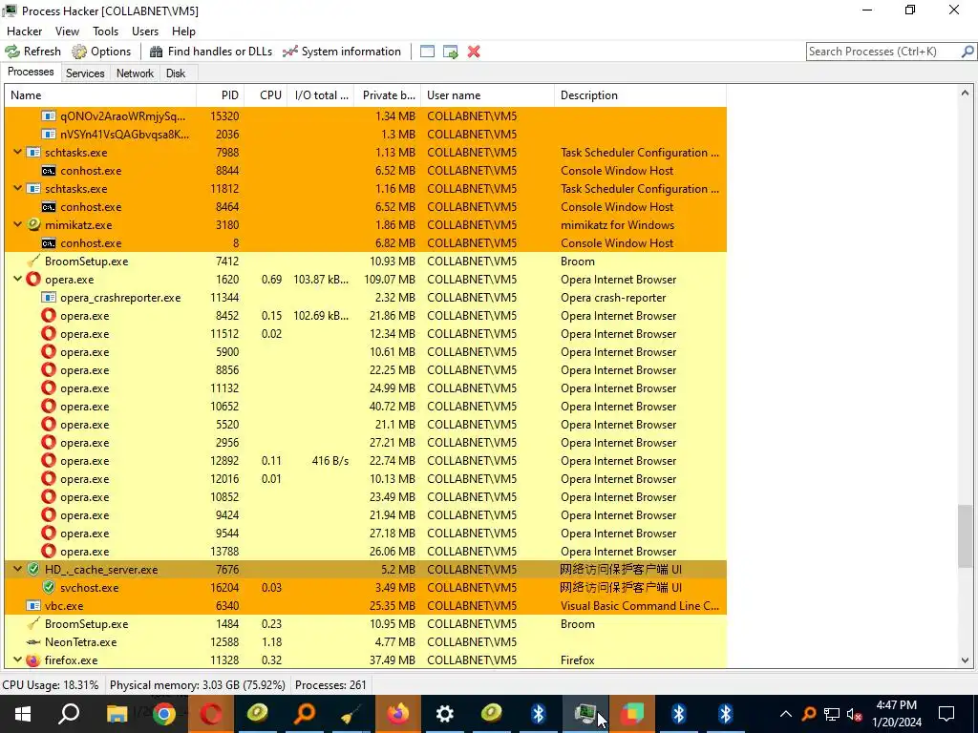Viewport: 978px width, 733px height.
Task: Sort by the Name column header
Action: click(100, 95)
